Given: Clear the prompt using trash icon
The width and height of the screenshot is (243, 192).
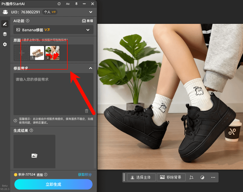Looking at the screenshot, I should click(x=87, y=111).
